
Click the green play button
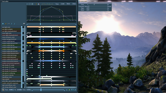click(69, 90)
